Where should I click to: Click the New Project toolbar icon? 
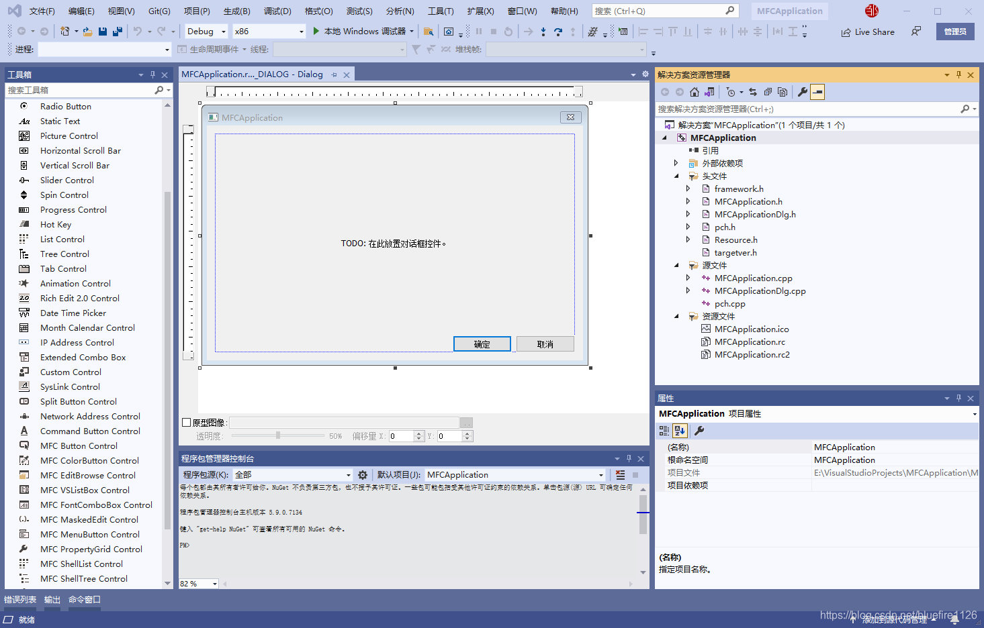[64, 32]
